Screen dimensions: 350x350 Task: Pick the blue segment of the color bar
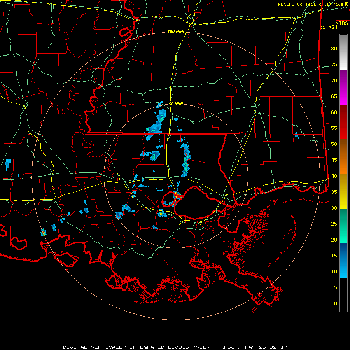click(343, 261)
